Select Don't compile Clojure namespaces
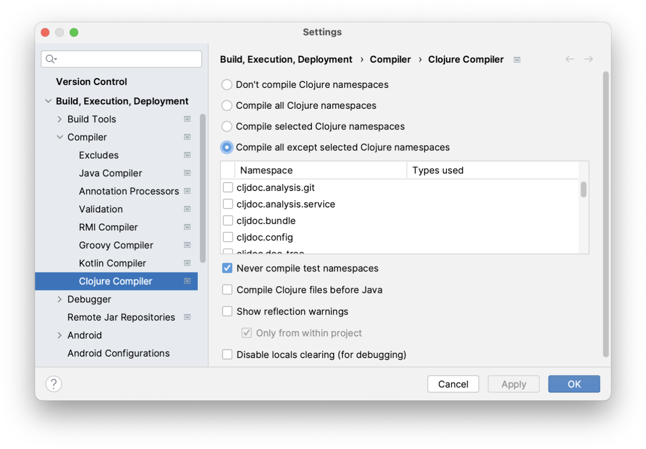 click(227, 85)
